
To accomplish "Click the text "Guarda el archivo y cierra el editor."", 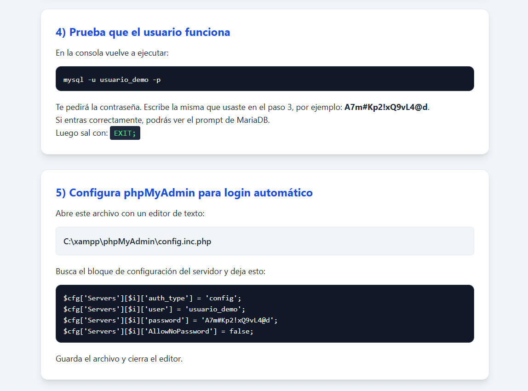I will [x=119, y=359].
